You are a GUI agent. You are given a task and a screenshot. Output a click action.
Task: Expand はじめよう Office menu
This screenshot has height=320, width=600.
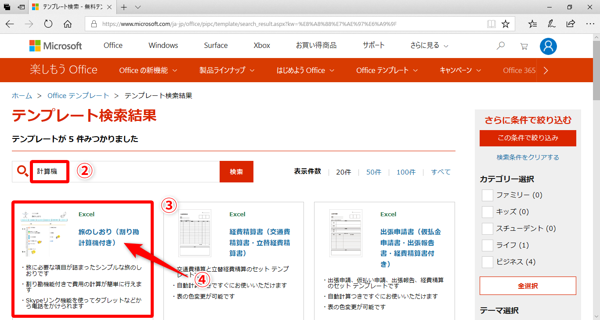pyautogui.click(x=305, y=70)
